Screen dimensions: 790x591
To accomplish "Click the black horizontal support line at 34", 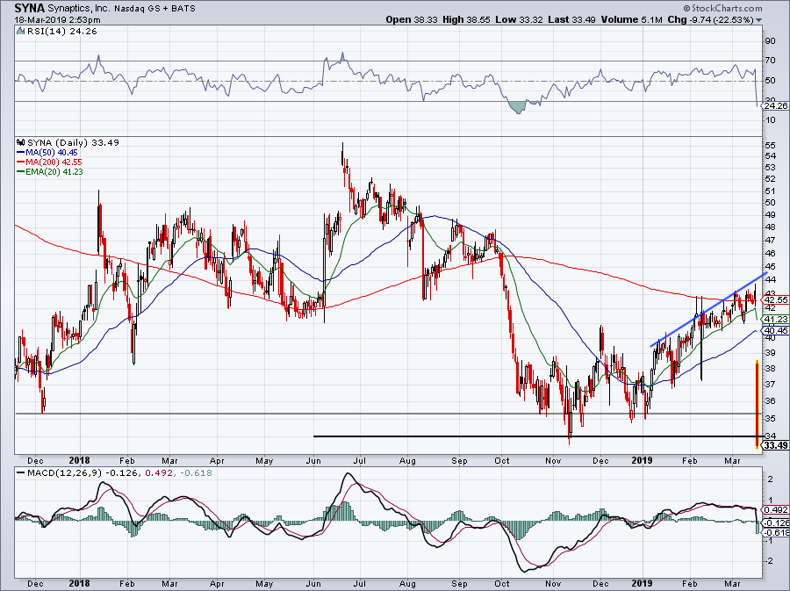I will tap(537, 436).
